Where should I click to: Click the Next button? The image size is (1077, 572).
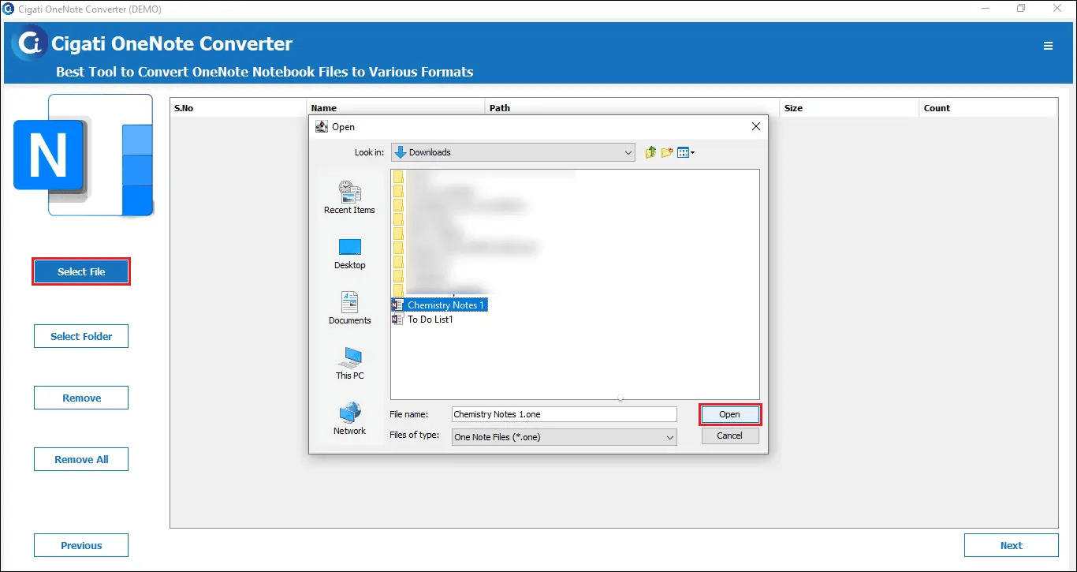[x=1011, y=545]
